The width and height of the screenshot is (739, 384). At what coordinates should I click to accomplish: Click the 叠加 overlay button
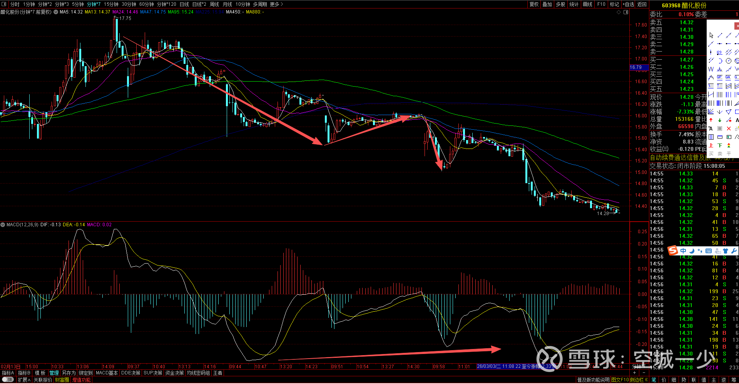(x=547, y=4)
